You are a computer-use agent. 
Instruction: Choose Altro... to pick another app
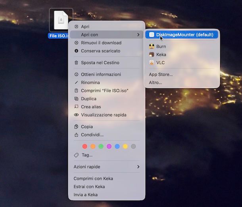[x=182, y=82]
